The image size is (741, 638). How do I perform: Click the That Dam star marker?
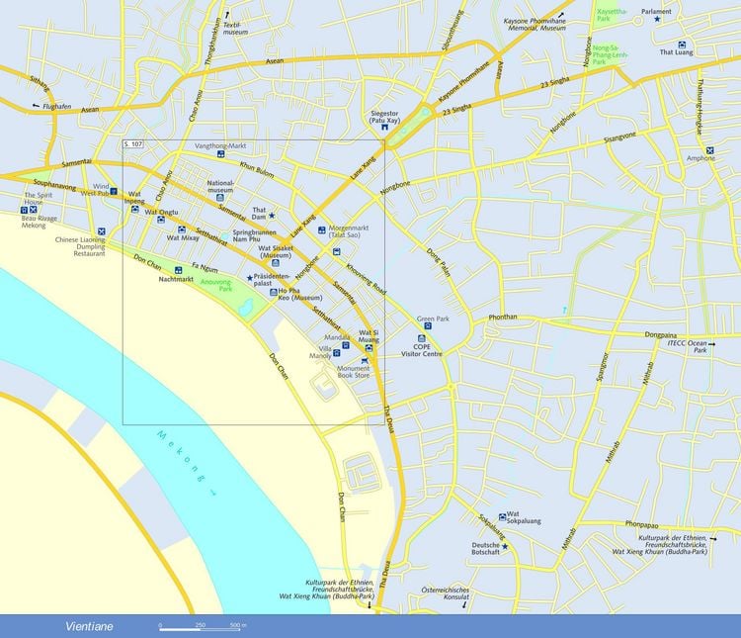point(272,216)
